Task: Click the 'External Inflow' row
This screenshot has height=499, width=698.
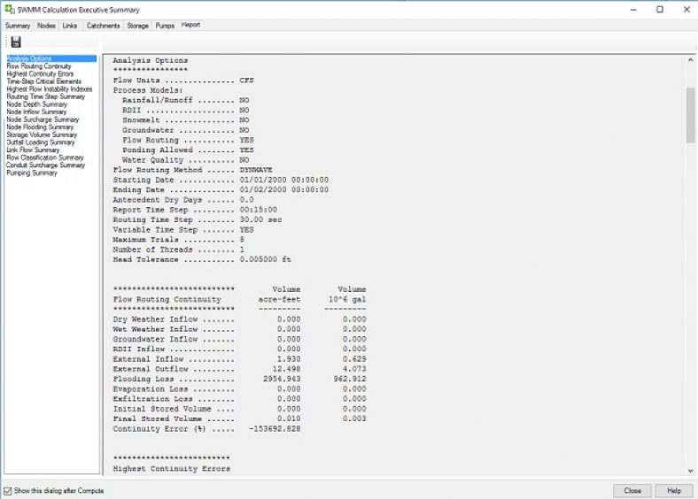Action: coord(239,359)
